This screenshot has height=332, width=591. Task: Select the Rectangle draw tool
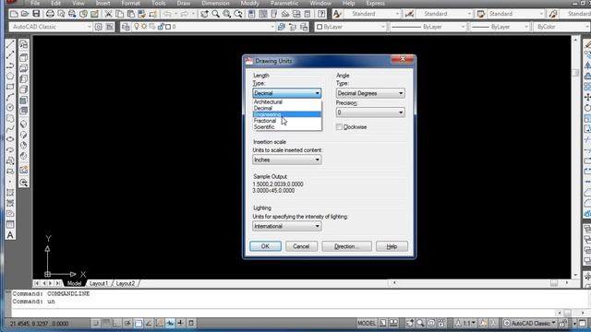10,87
